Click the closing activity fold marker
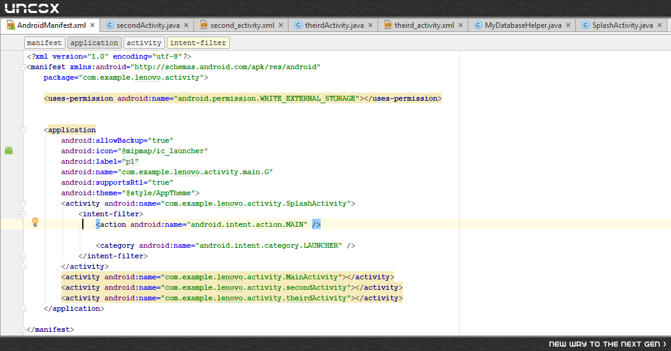Viewport: 671px width, 351px height. [23, 266]
